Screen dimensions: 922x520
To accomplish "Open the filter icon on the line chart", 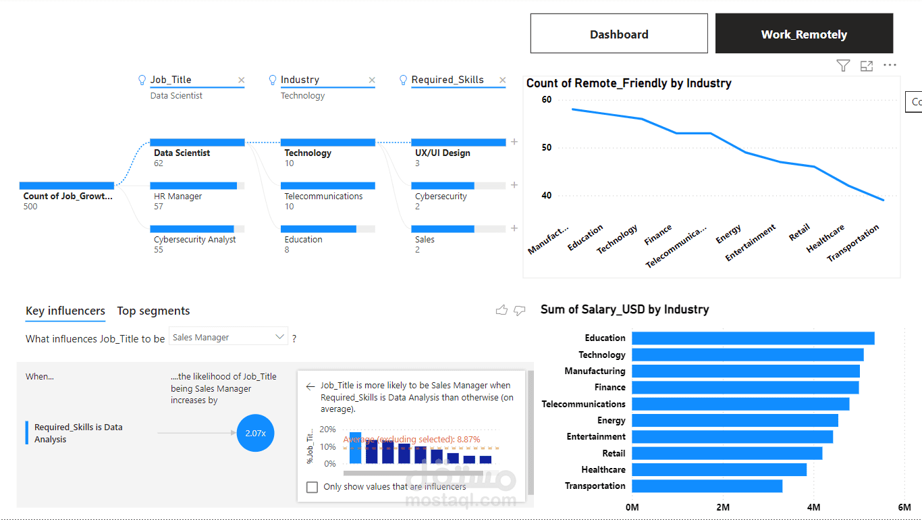I will click(843, 66).
